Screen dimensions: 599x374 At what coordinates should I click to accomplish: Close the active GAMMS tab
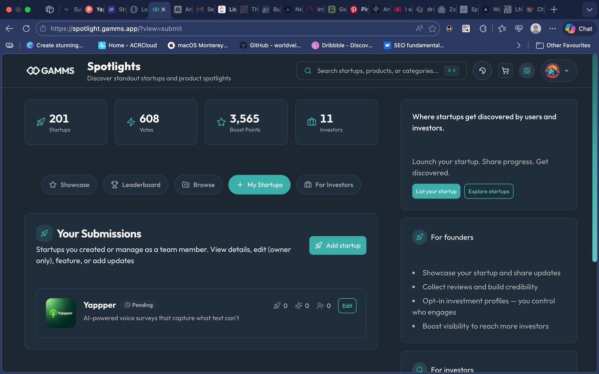tap(163, 9)
